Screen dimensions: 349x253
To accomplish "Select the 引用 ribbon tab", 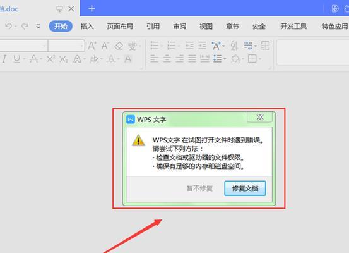I will point(153,27).
